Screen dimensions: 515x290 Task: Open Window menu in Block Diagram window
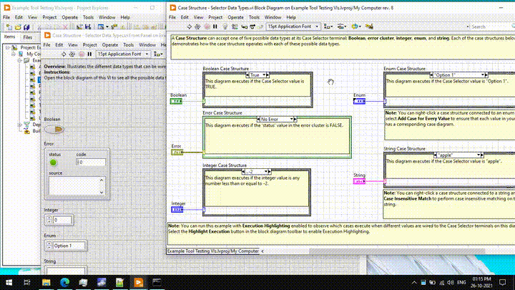[x=273, y=17]
